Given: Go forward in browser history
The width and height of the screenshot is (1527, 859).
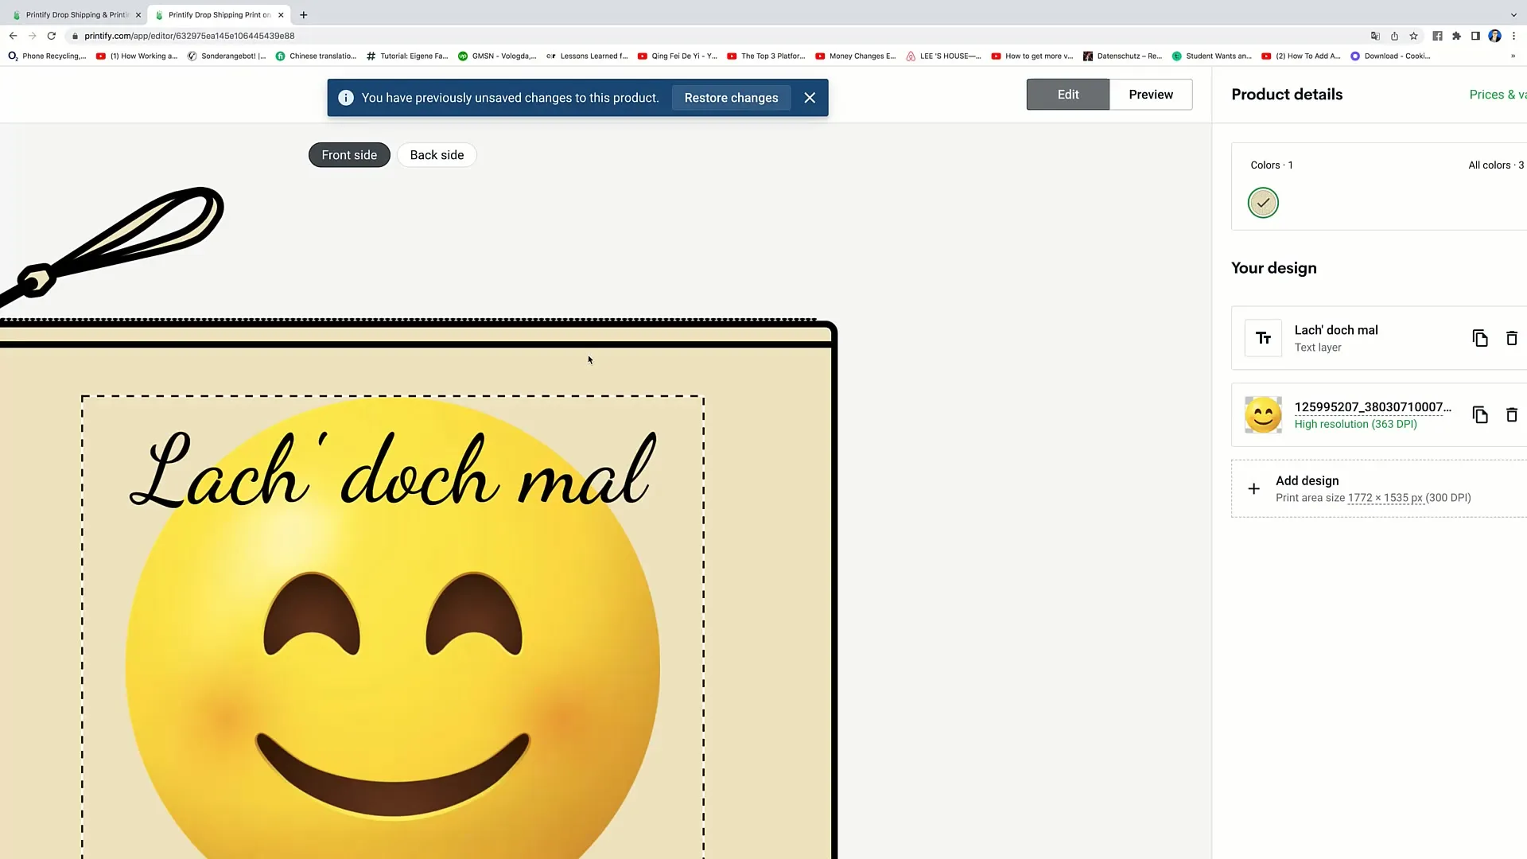Looking at the screenshot, I should click(x=32, y=36).
